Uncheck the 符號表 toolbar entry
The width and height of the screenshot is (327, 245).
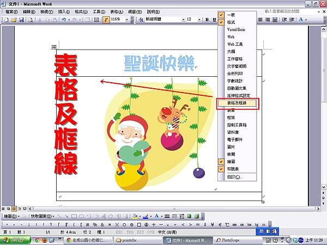237,169
